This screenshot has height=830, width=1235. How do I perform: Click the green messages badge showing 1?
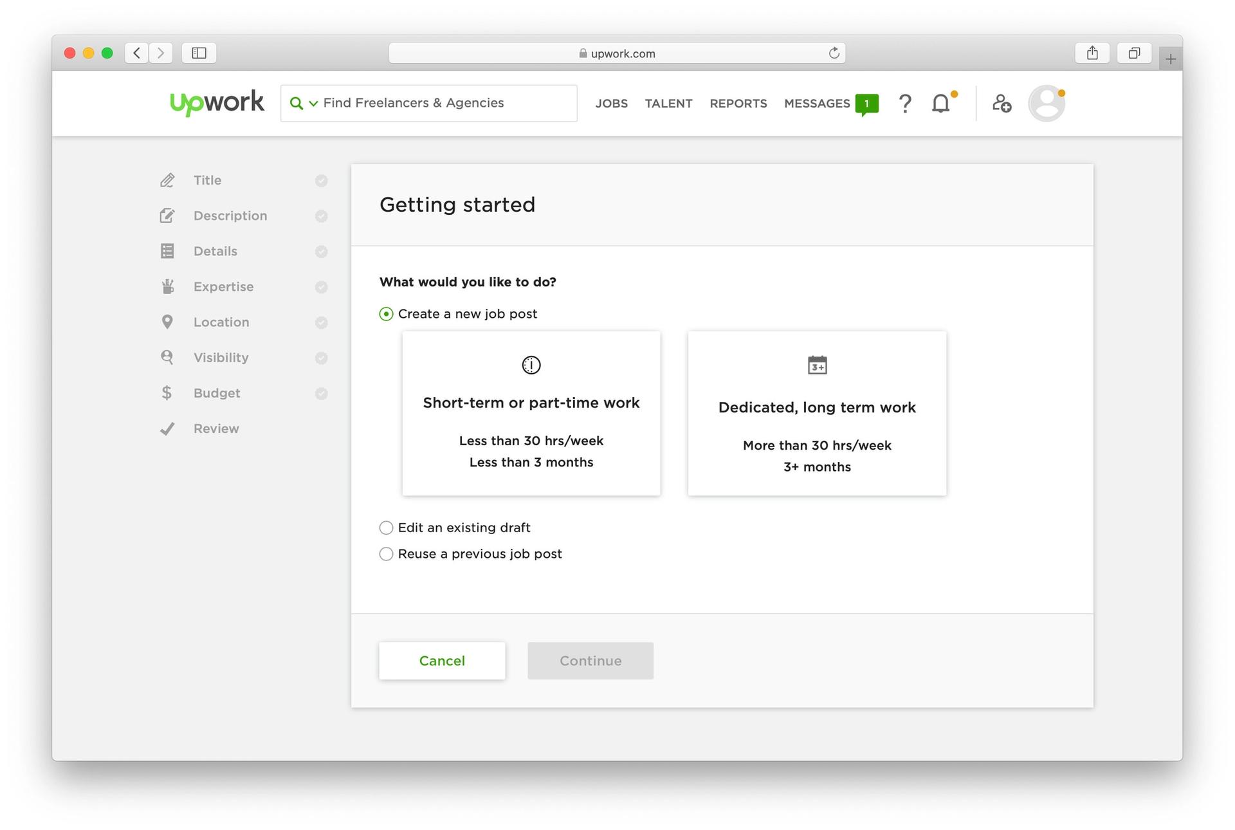tap(866, 104)
